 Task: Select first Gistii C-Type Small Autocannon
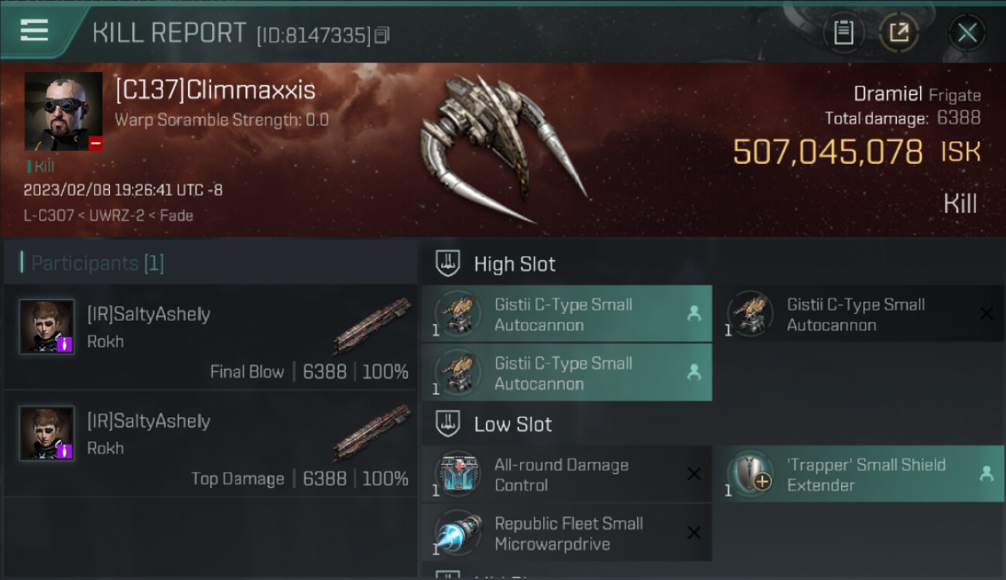[x=566, y=314]
